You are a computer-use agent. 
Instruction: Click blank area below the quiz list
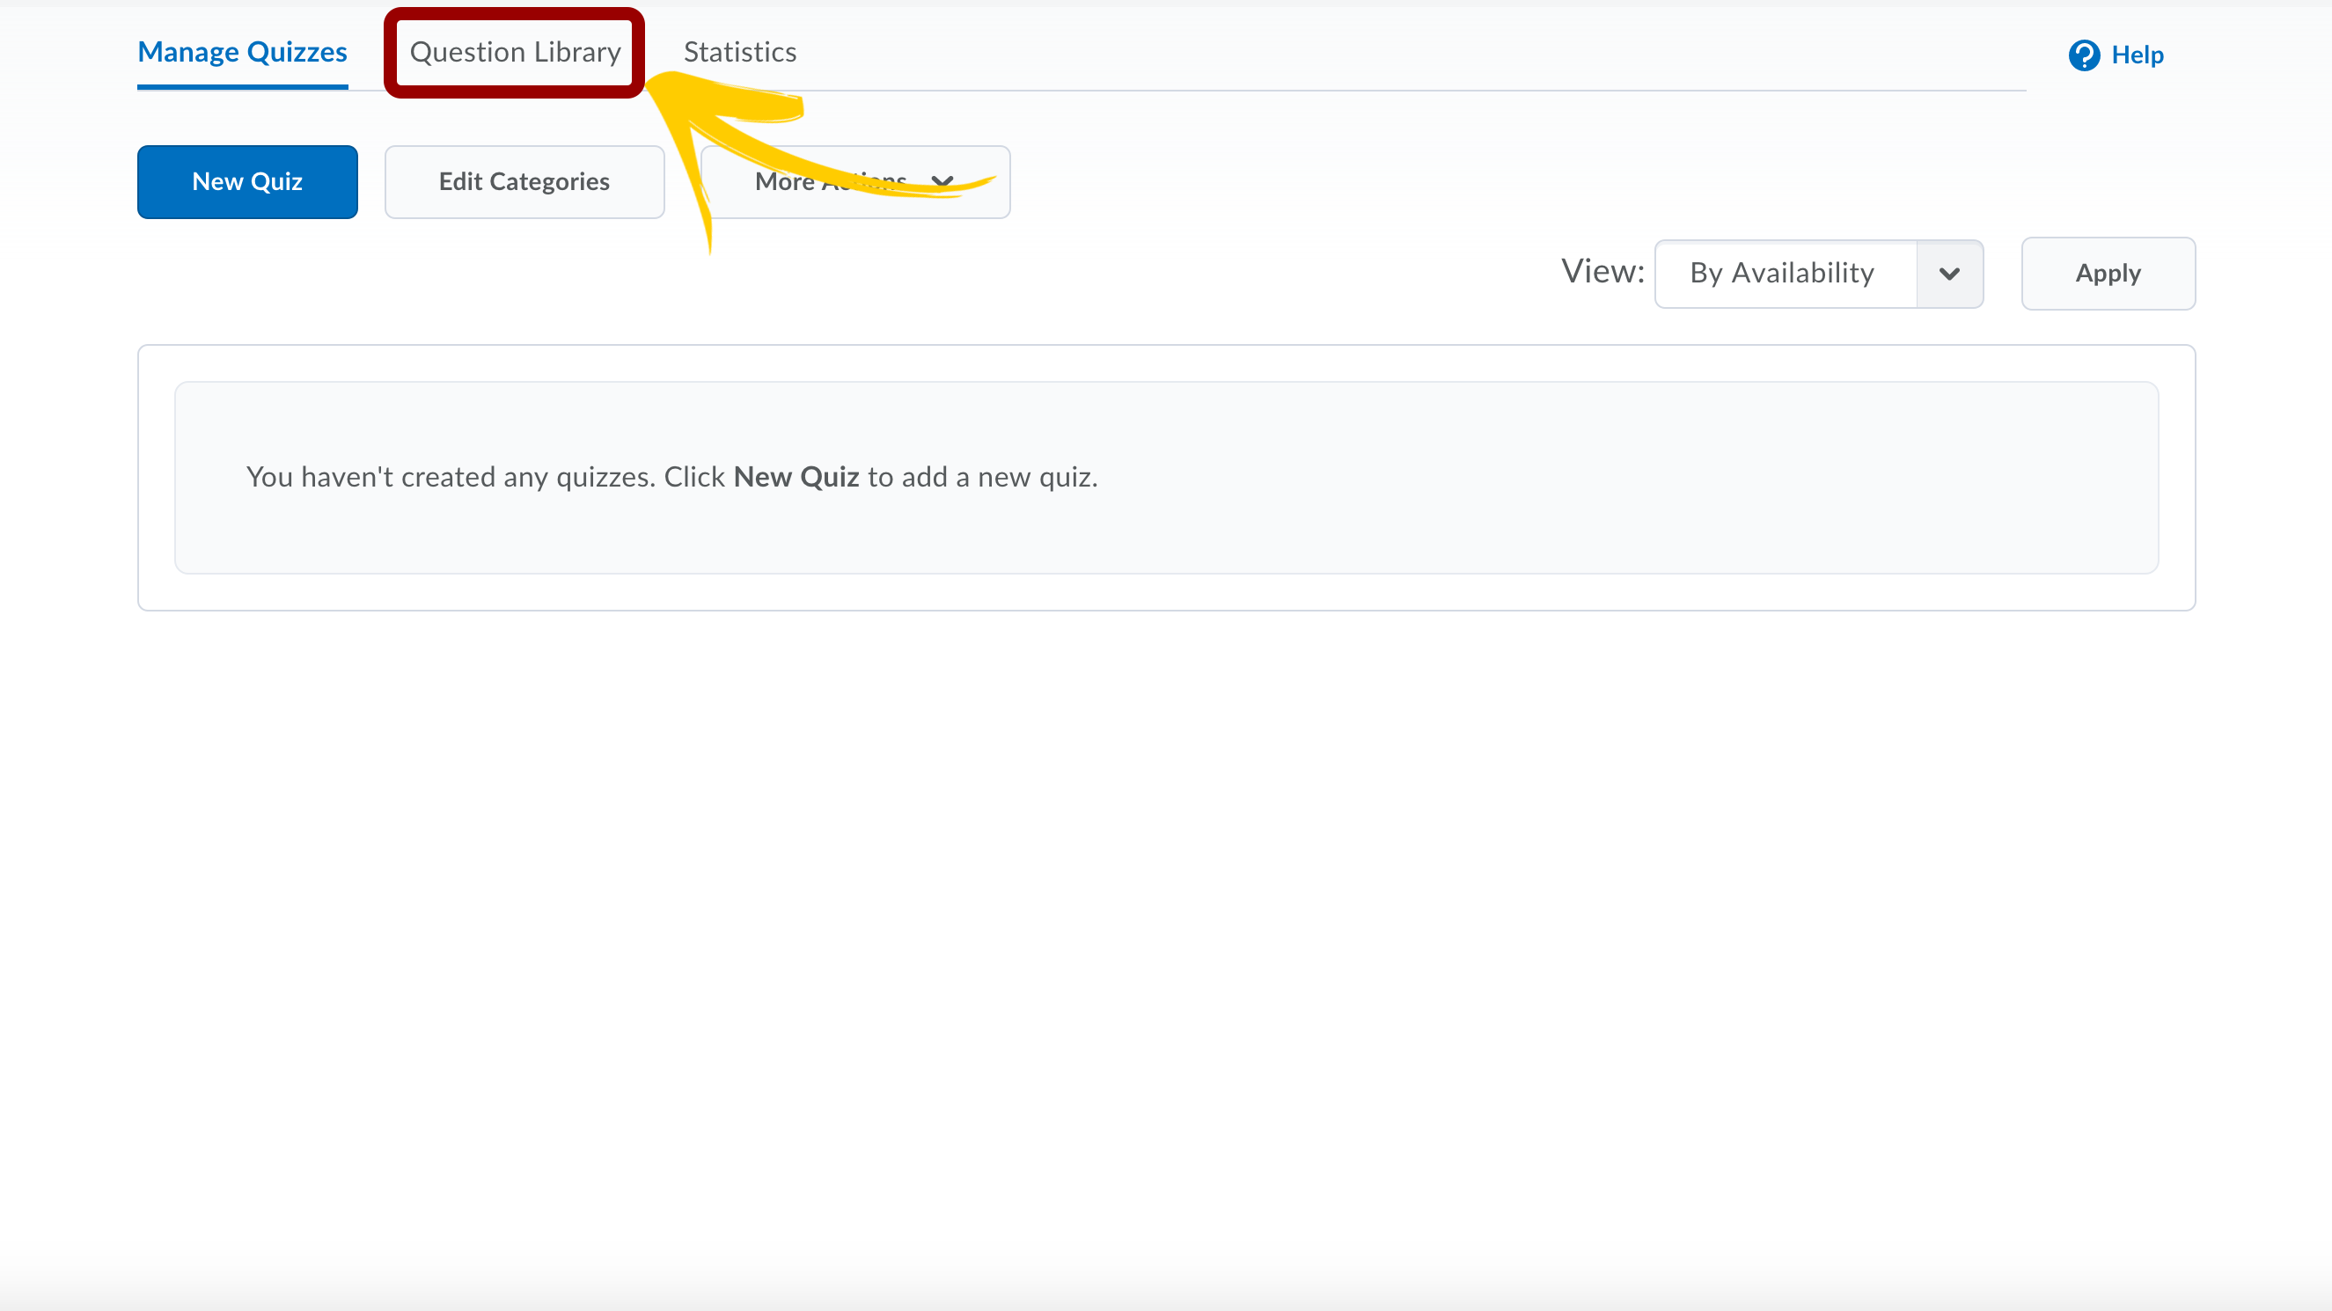(1166, 905)
